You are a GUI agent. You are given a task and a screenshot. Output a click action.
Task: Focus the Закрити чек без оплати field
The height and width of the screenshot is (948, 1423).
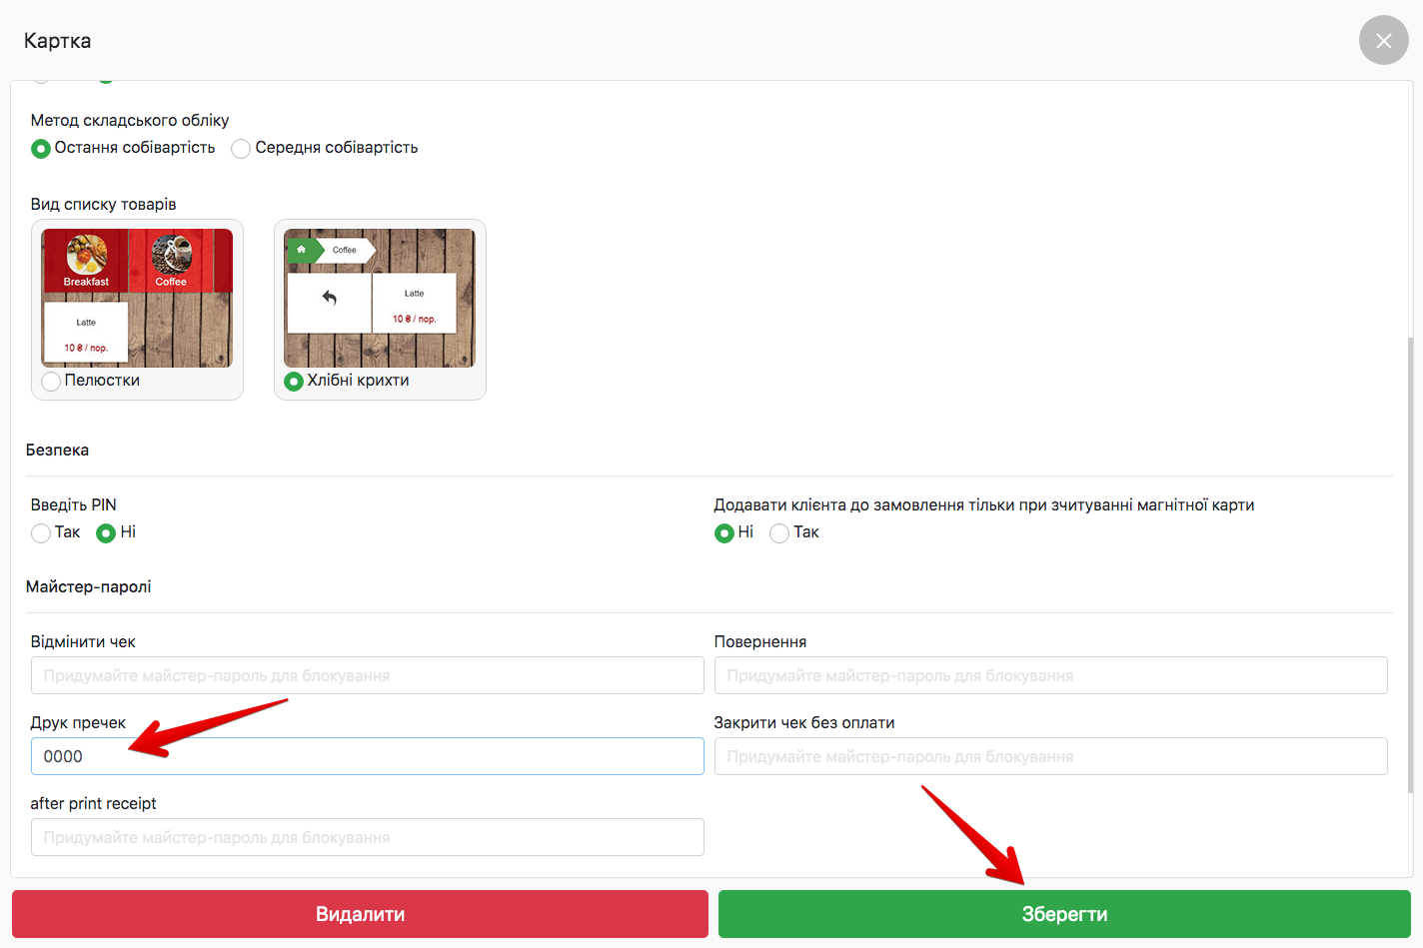(x=1050, y=756)
